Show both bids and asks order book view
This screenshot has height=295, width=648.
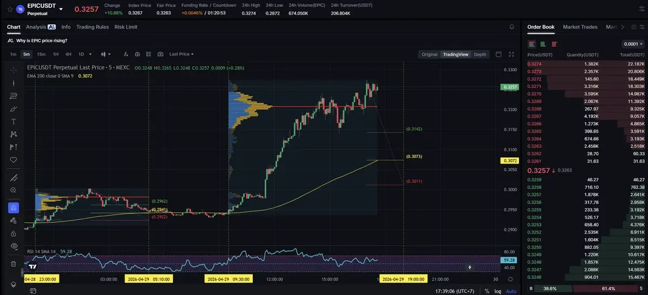tap(532, 44)
